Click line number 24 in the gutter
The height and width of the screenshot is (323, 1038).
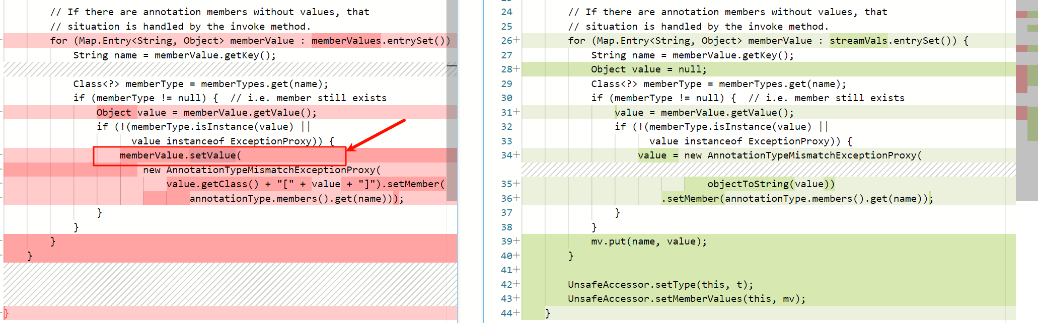coord(506,12)
